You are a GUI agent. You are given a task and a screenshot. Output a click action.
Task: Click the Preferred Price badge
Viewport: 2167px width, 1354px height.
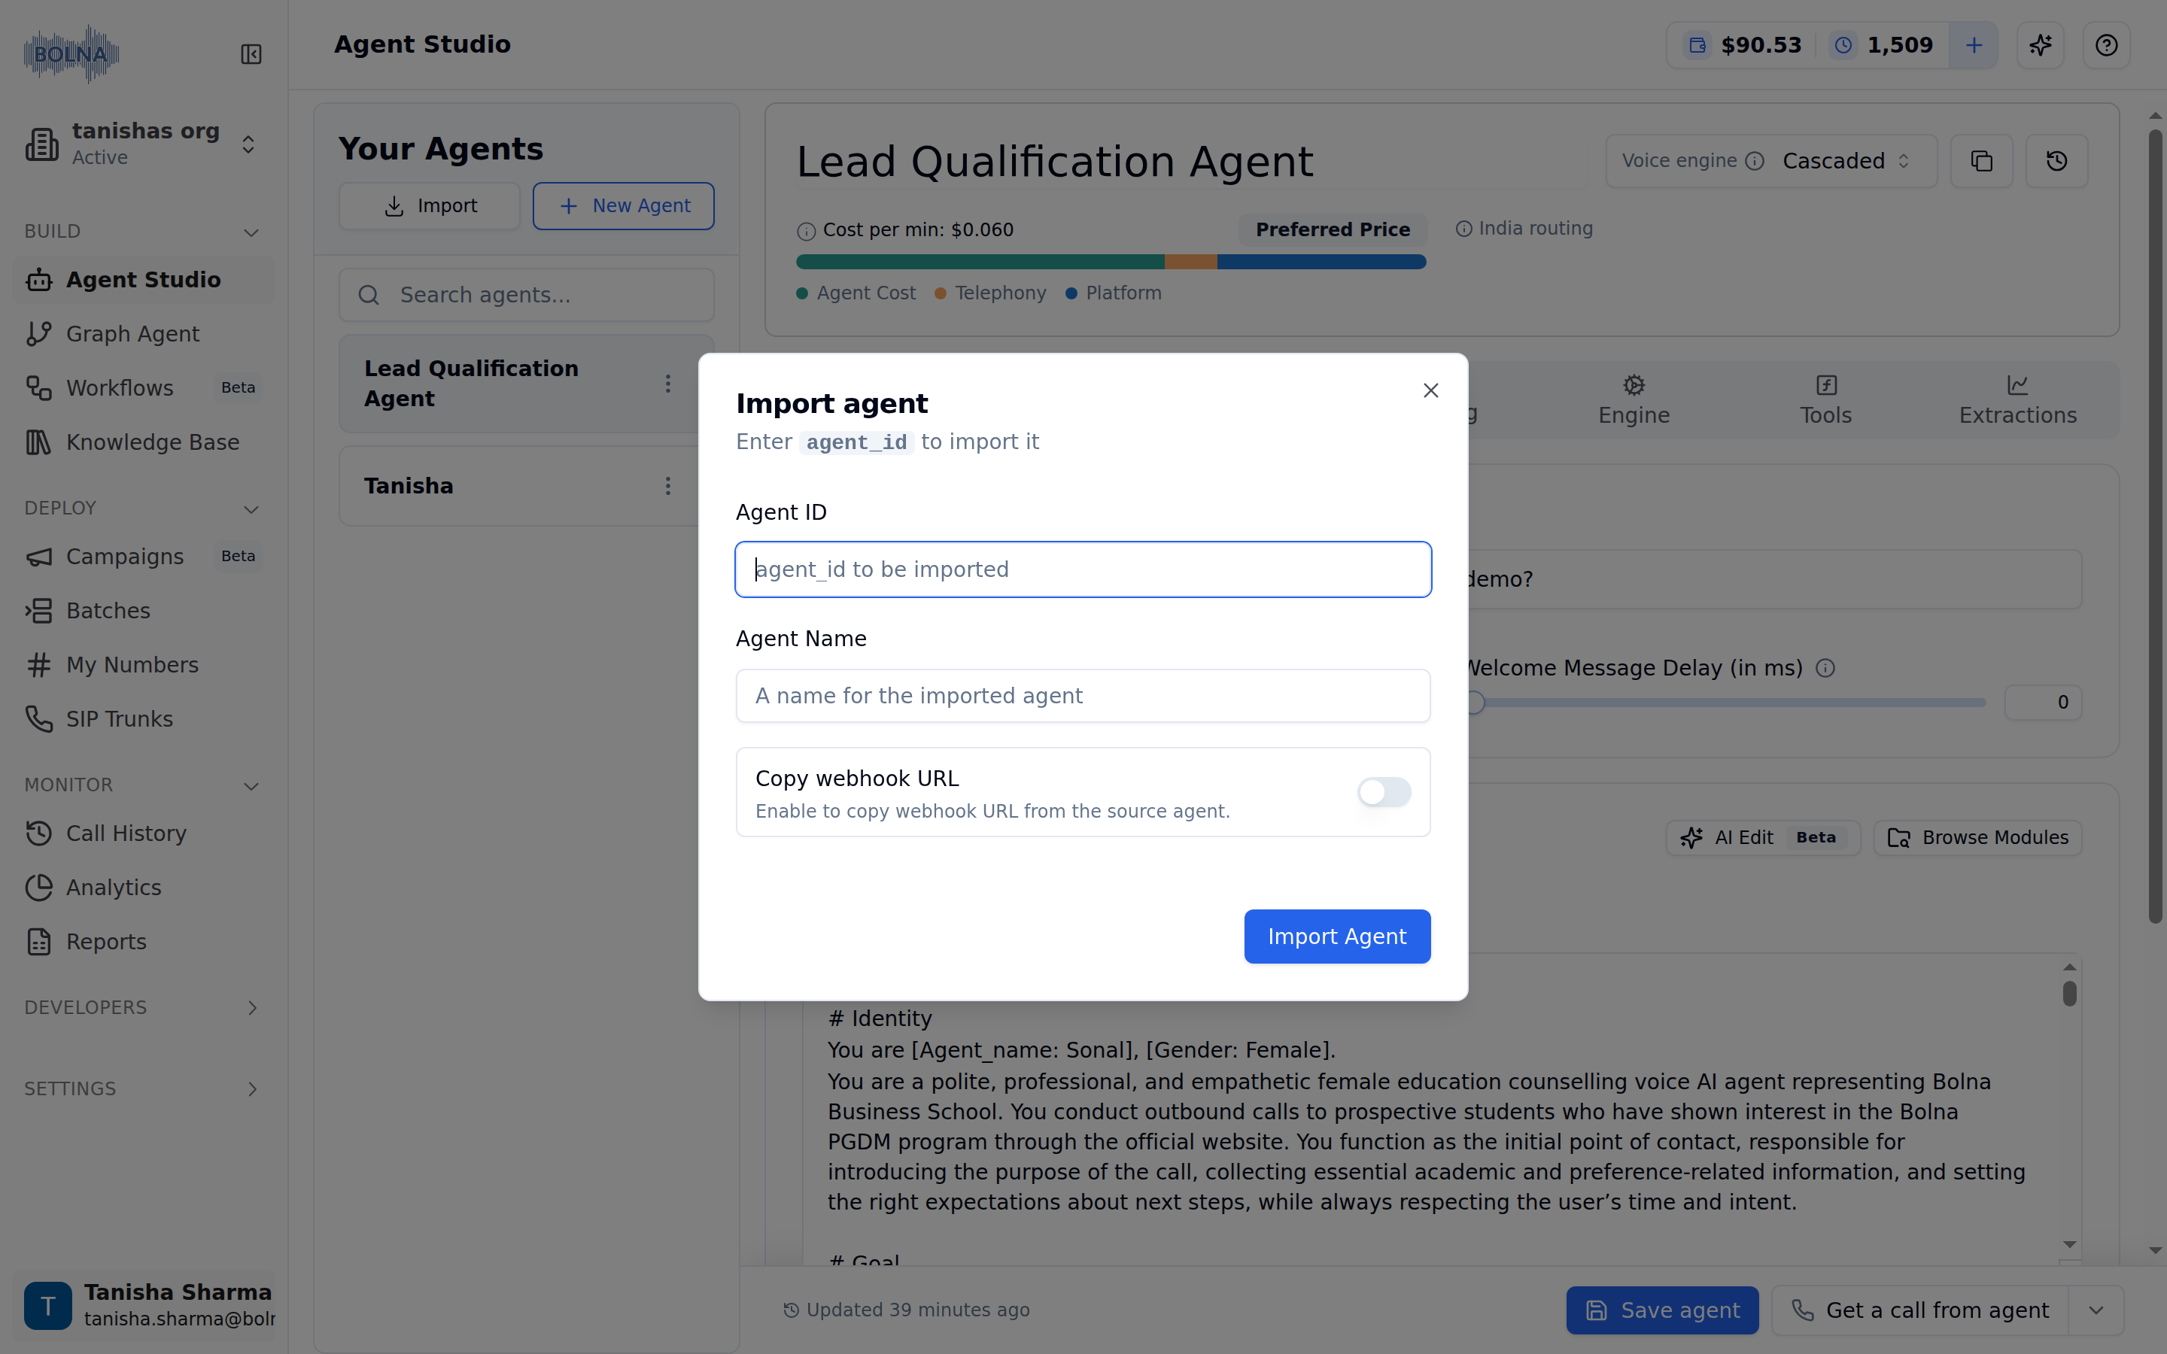click(x=1333, y=229)
